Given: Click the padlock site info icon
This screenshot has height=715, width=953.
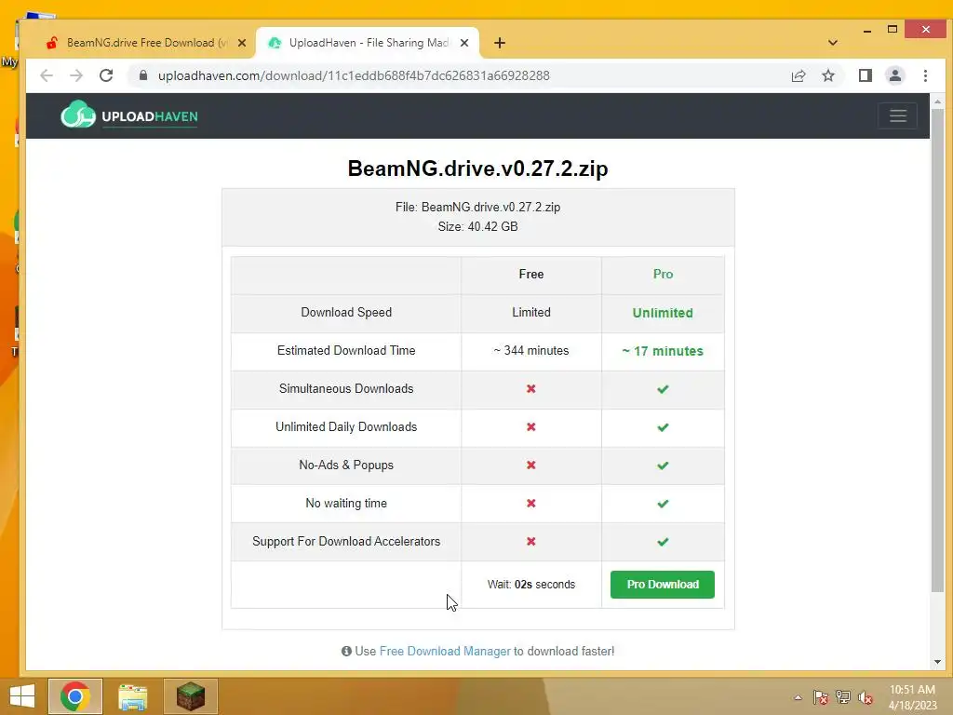Looking at the screenshot, I should coord(143,75).
